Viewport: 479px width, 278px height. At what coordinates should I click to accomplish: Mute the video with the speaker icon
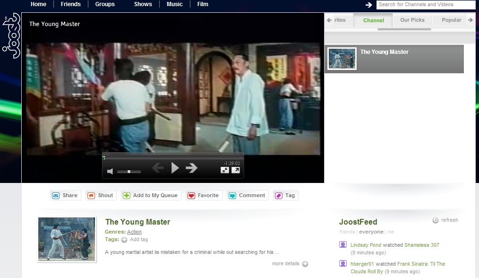[x=110, y=171]
